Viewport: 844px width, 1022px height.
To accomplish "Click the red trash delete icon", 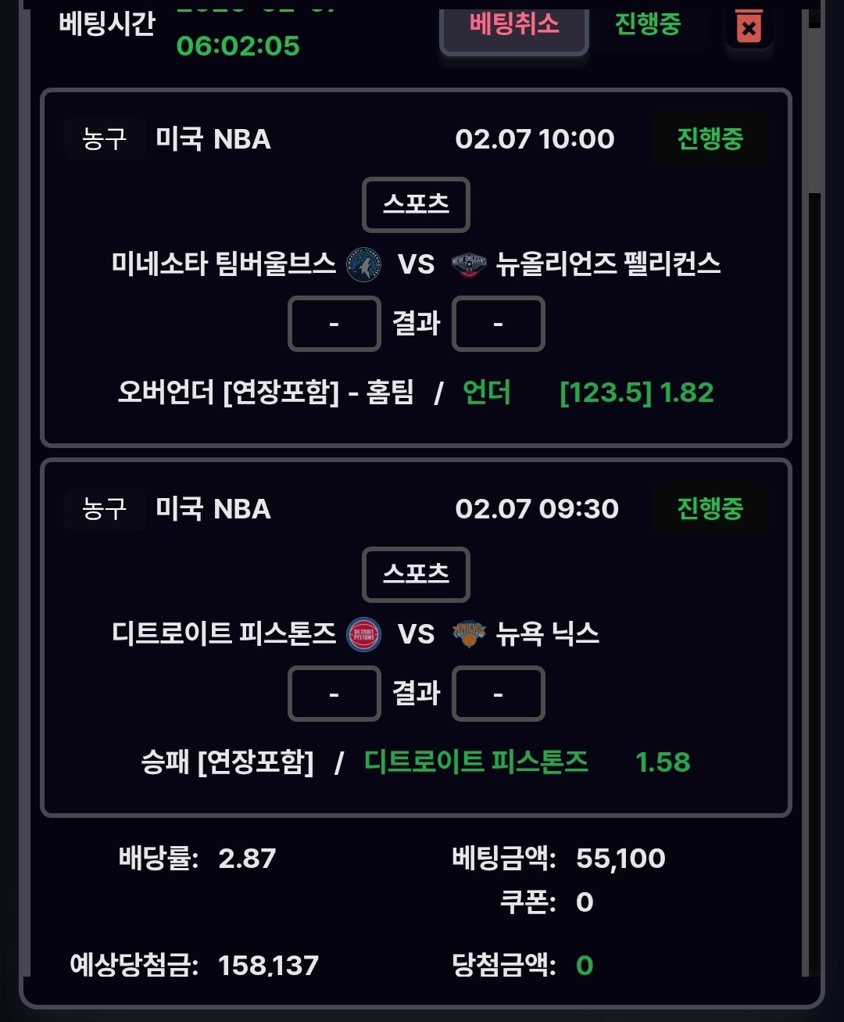I will coord(749,27).
